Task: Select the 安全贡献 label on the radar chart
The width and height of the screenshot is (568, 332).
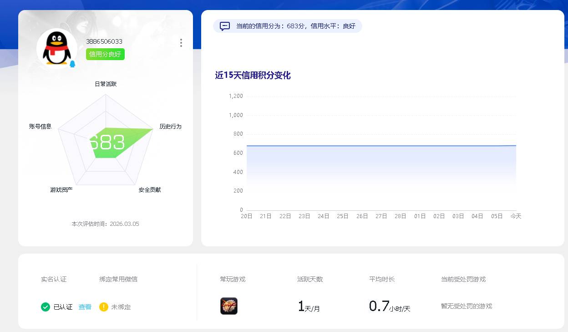Action: point(150,189)
